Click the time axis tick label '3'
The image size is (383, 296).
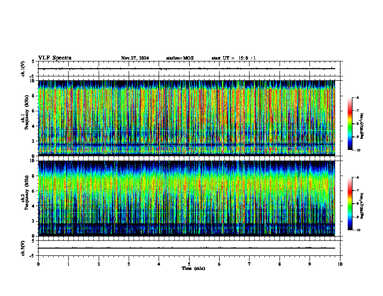pyautogui.click(x=129, y=264)
